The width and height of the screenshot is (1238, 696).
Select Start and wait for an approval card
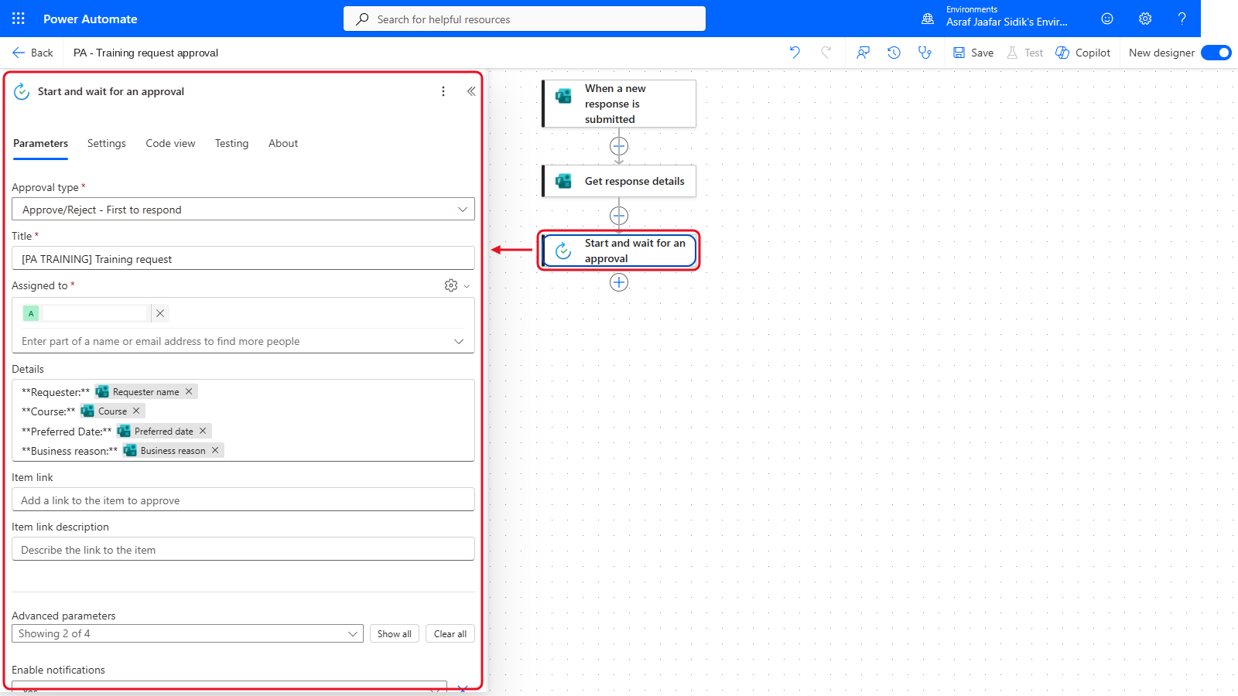coord(619,251)
